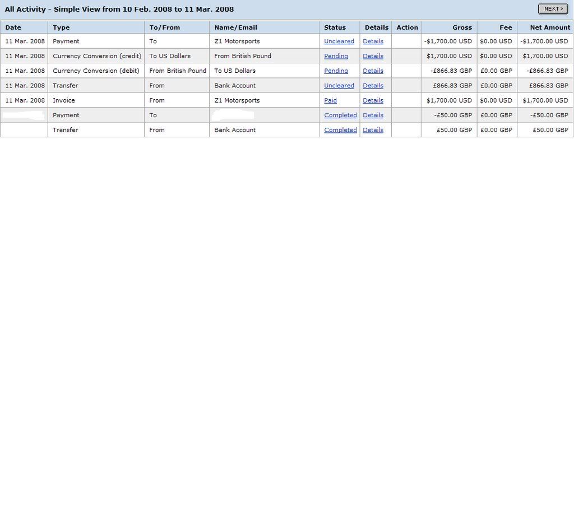View Details for Currency Conversion debit row

click(x=373, y=71)
